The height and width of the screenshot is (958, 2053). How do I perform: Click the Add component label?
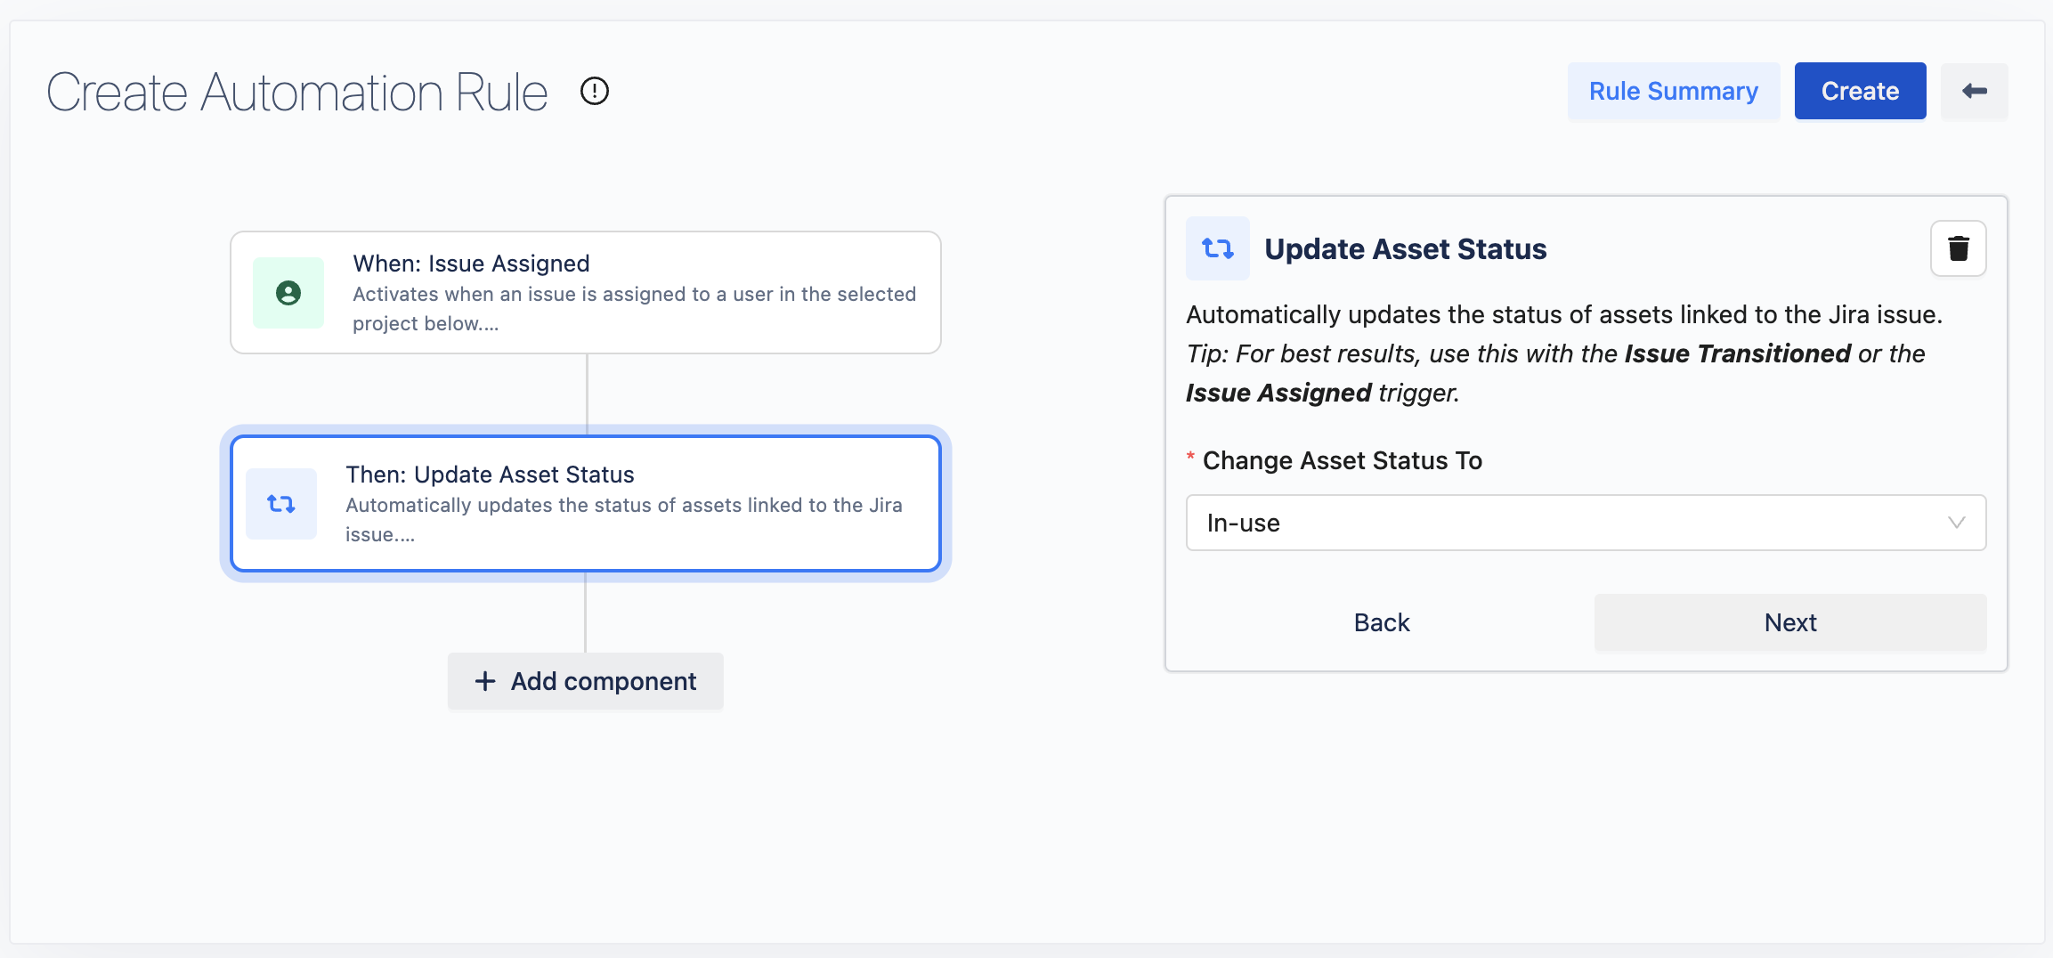point(603,681)
